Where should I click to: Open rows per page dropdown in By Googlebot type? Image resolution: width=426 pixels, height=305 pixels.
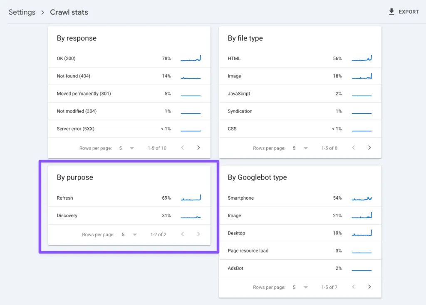click(300, 287)
